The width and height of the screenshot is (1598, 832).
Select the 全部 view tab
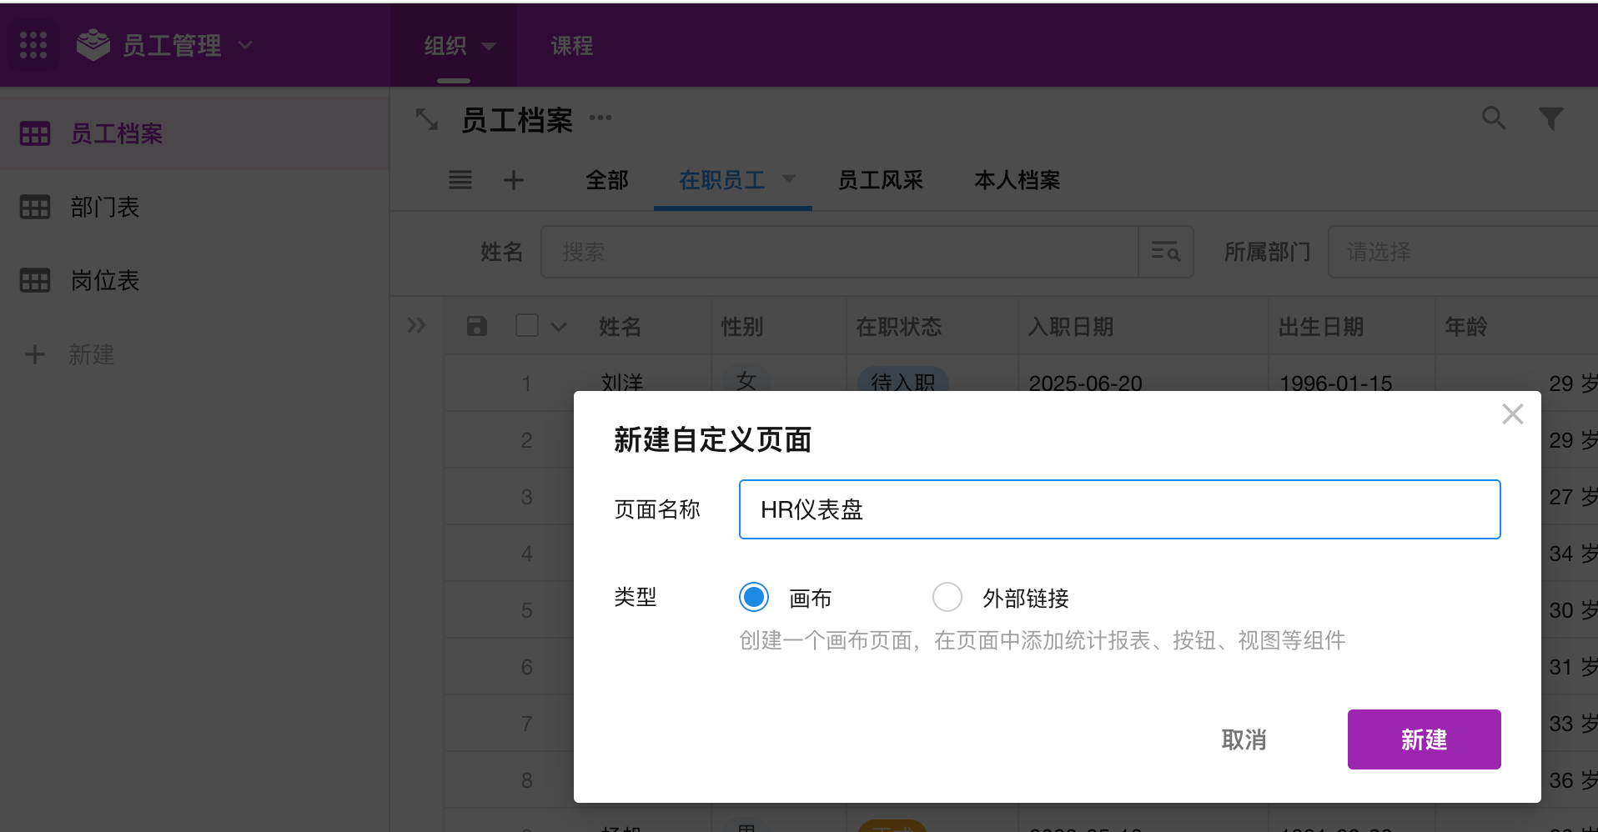(607, 180)
